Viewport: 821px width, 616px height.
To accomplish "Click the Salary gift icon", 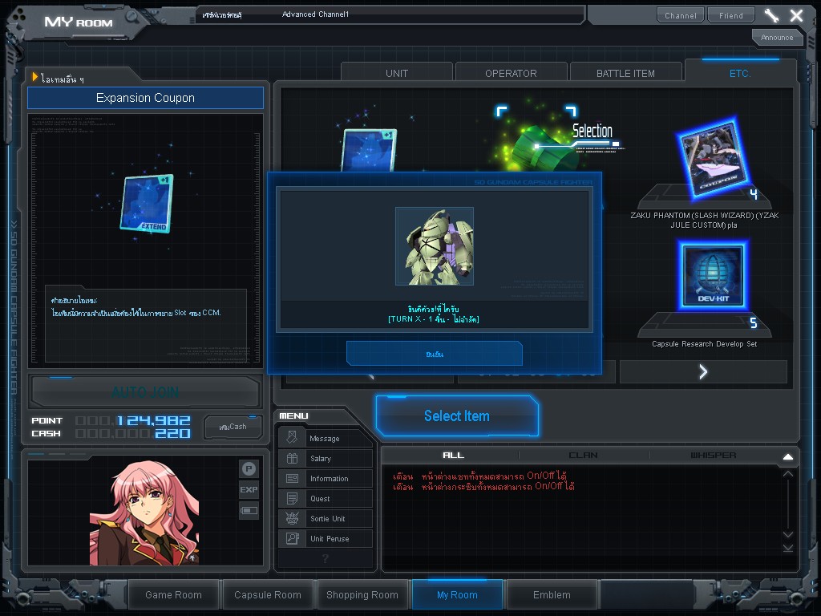I will pyautogui.click(x=292, y=458).
